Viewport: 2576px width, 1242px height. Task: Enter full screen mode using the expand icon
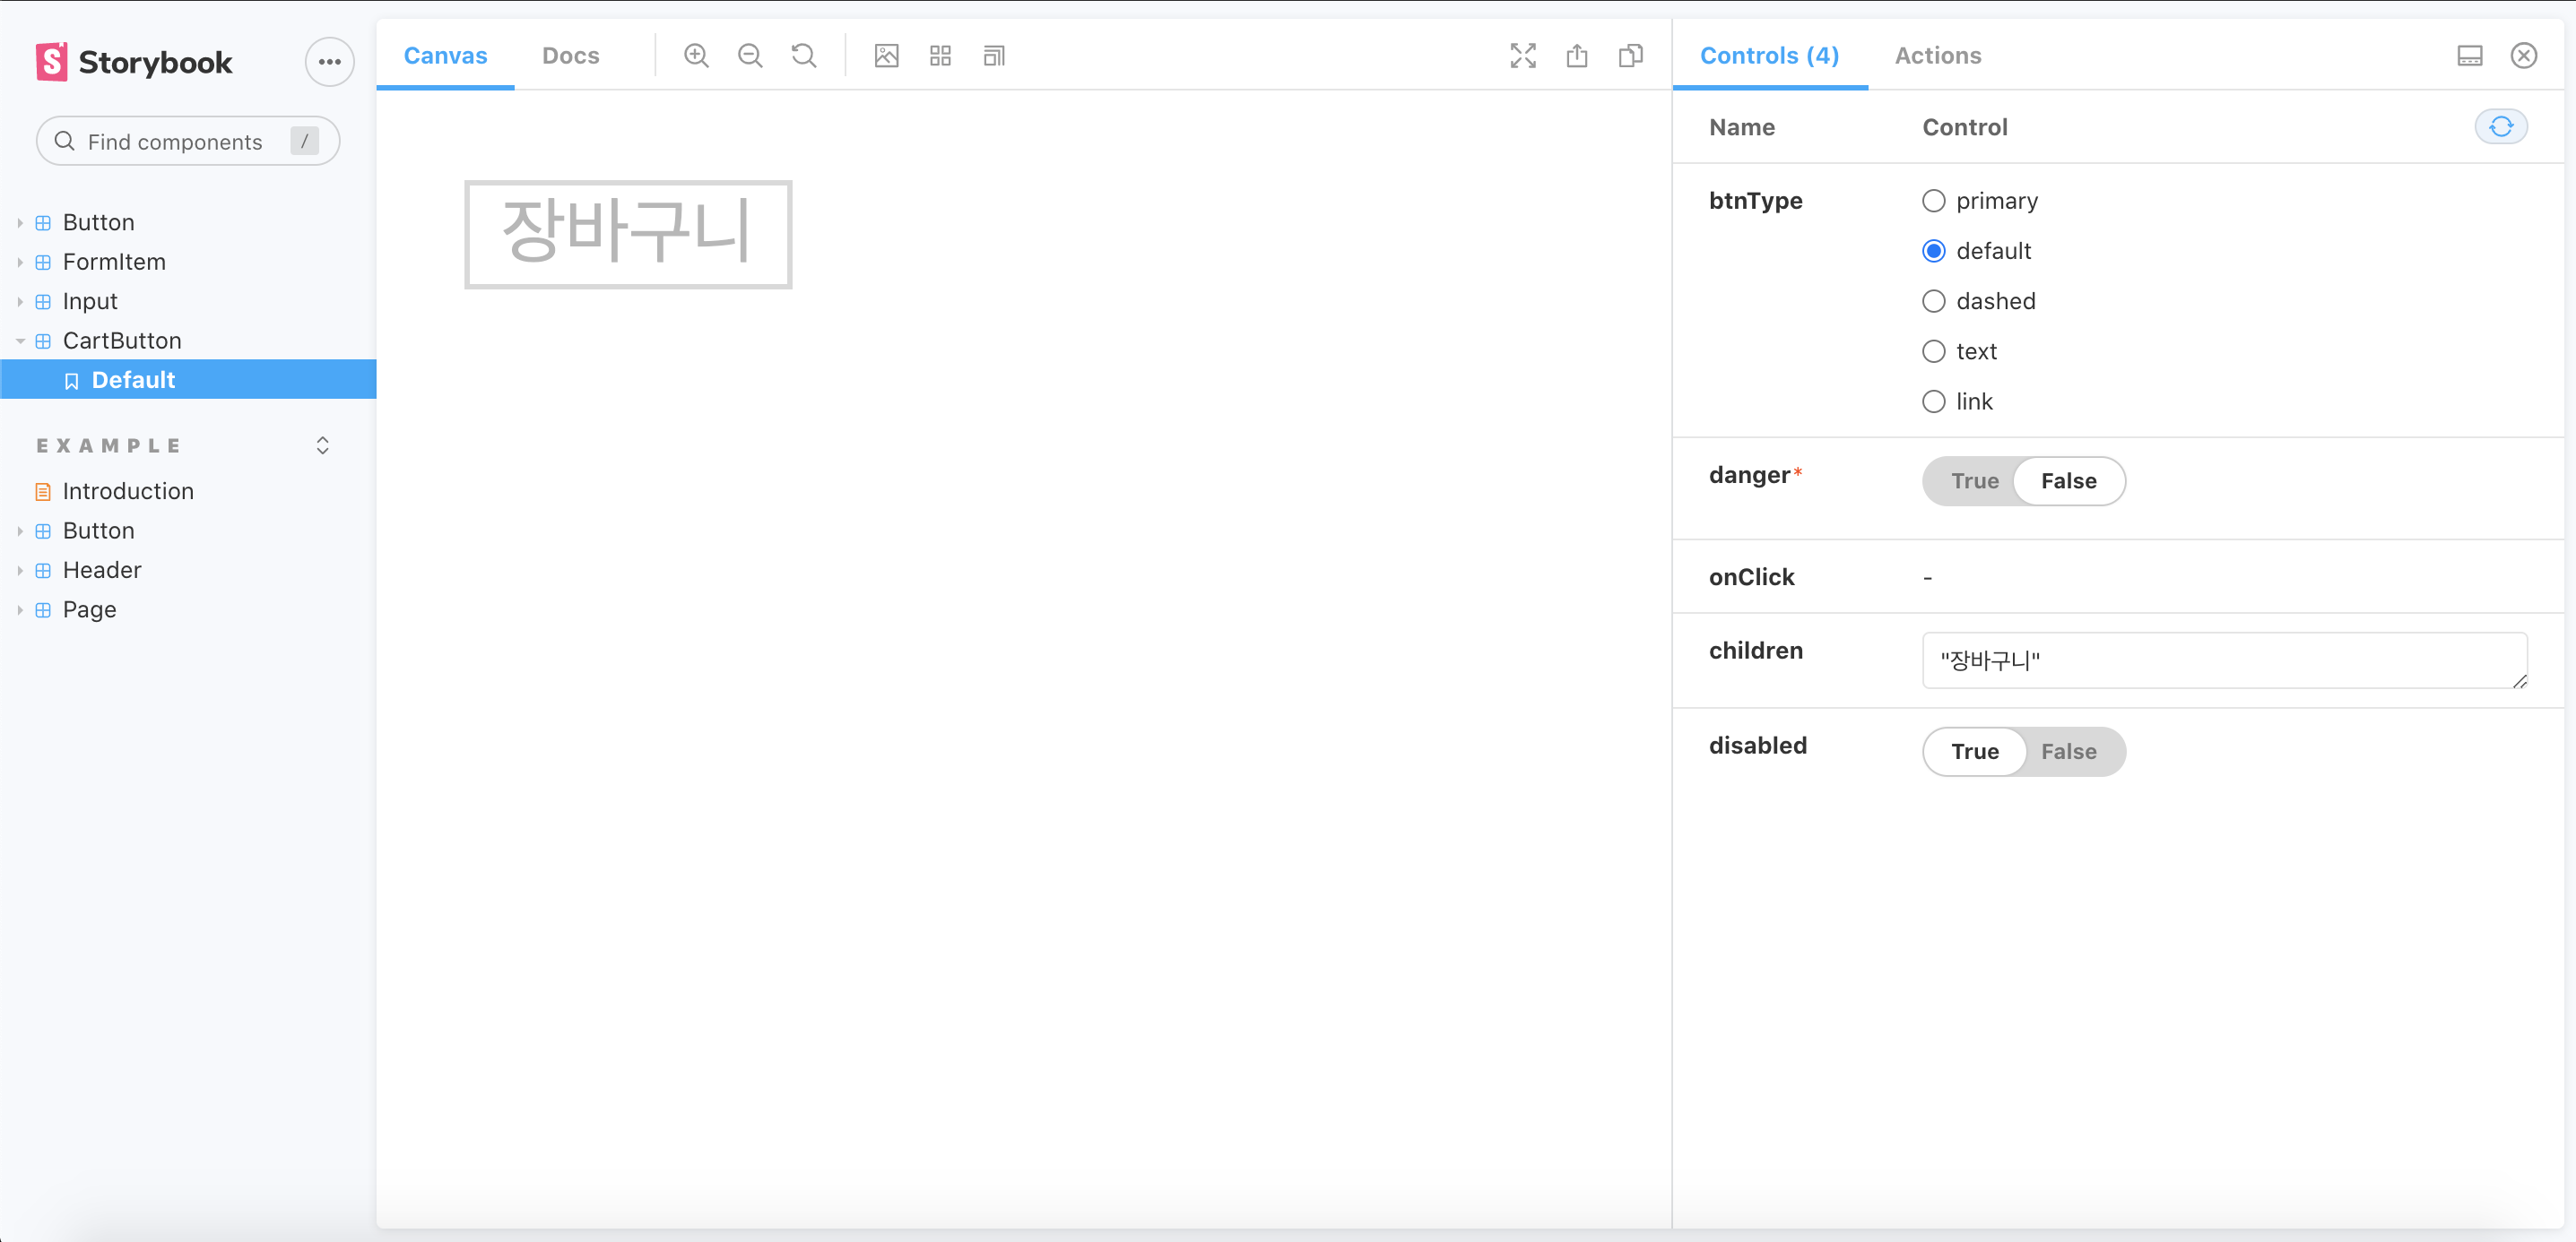pos(1523,56)
